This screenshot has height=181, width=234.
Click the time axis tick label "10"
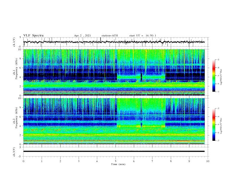(x=208, y=161)
